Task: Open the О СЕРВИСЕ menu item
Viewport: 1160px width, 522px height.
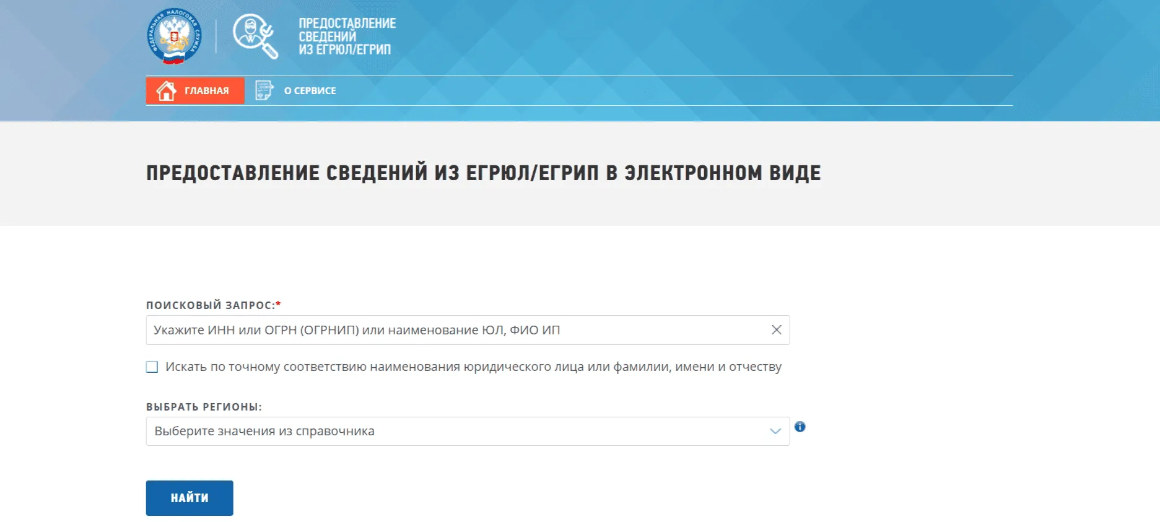Action: [x=310, y=90]
